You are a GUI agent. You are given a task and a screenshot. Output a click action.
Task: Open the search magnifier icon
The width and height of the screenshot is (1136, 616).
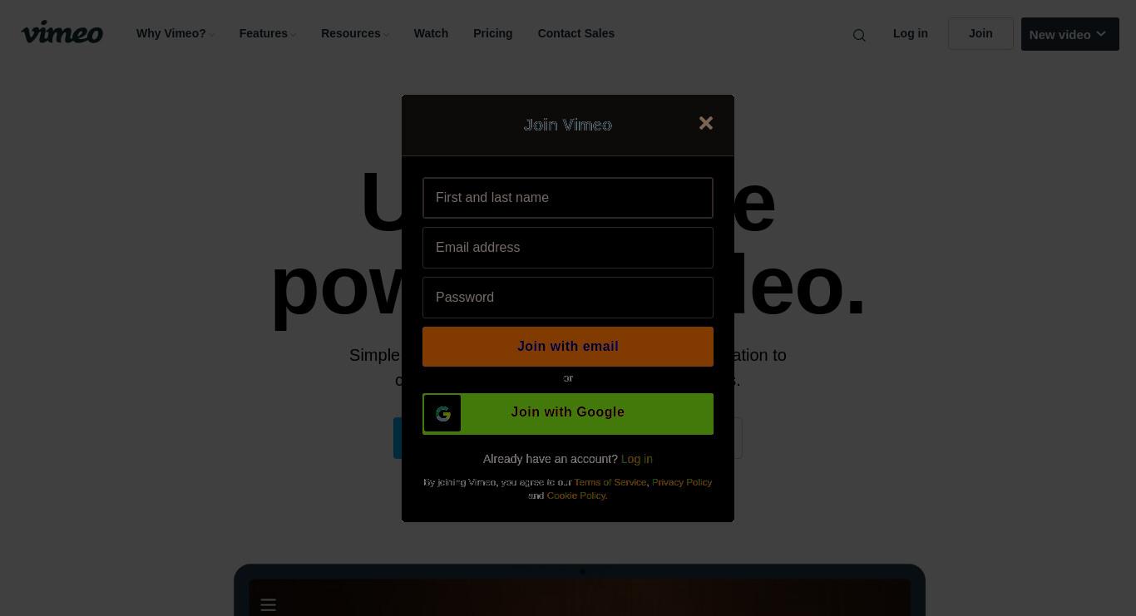859,35
